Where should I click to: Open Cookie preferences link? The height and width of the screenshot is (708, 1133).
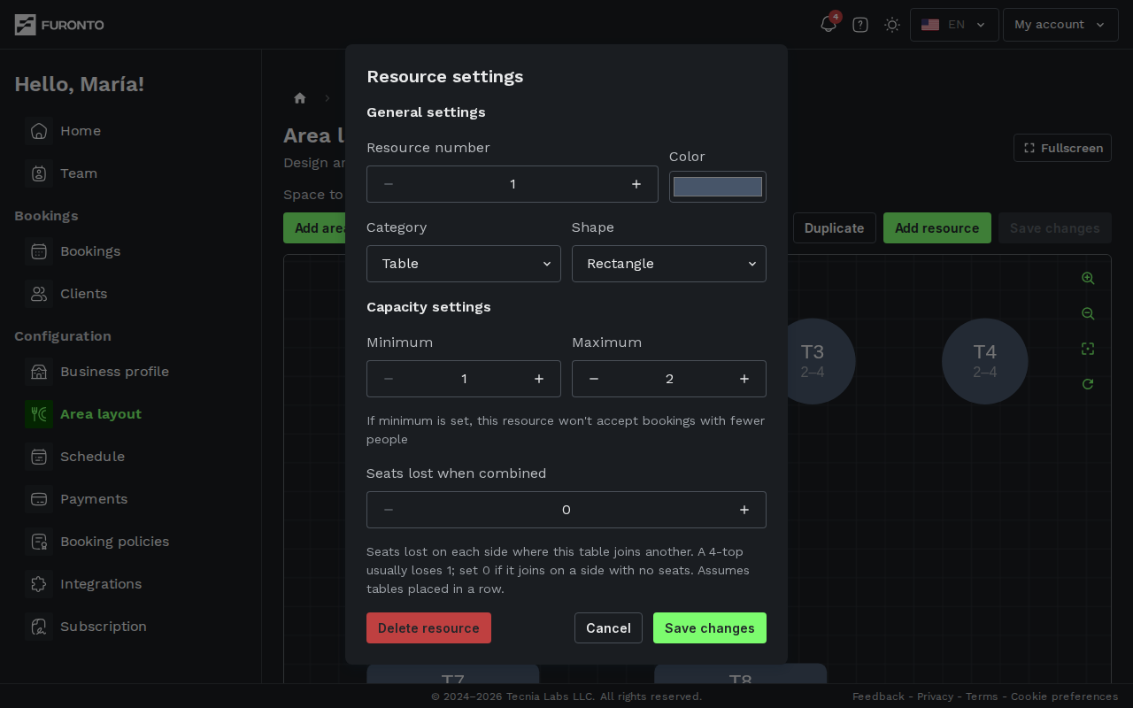[x=1065, y=696]
